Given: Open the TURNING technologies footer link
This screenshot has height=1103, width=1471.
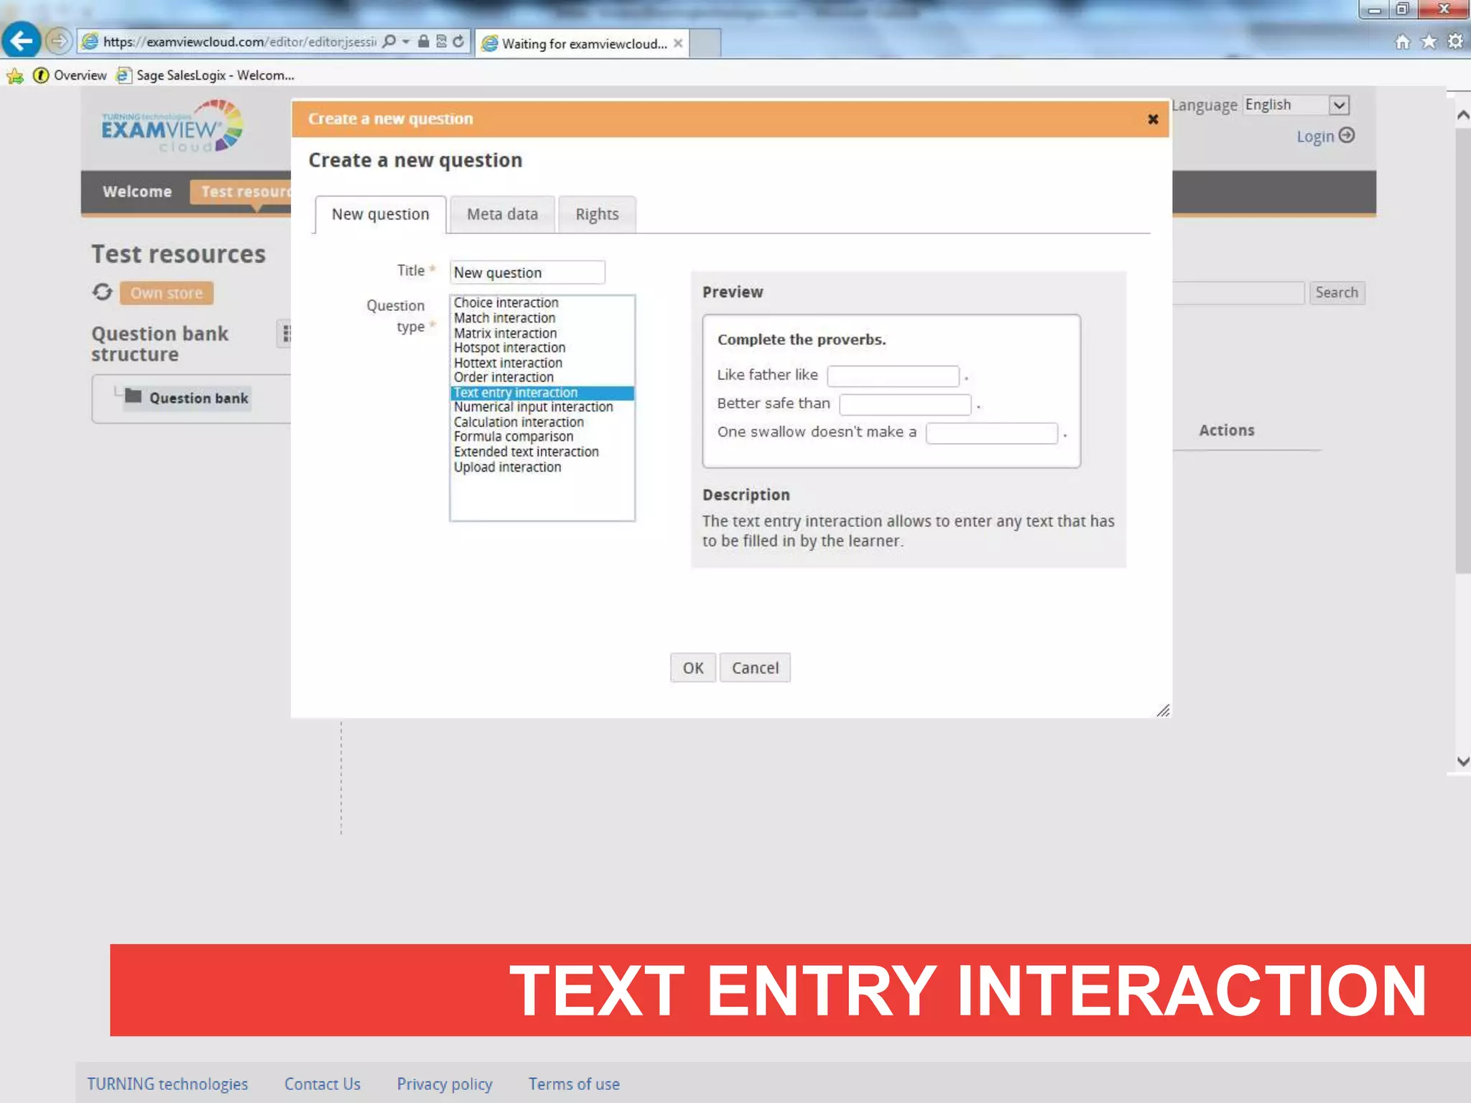Looking at the screenshot, I should [x=167, y=1084].
